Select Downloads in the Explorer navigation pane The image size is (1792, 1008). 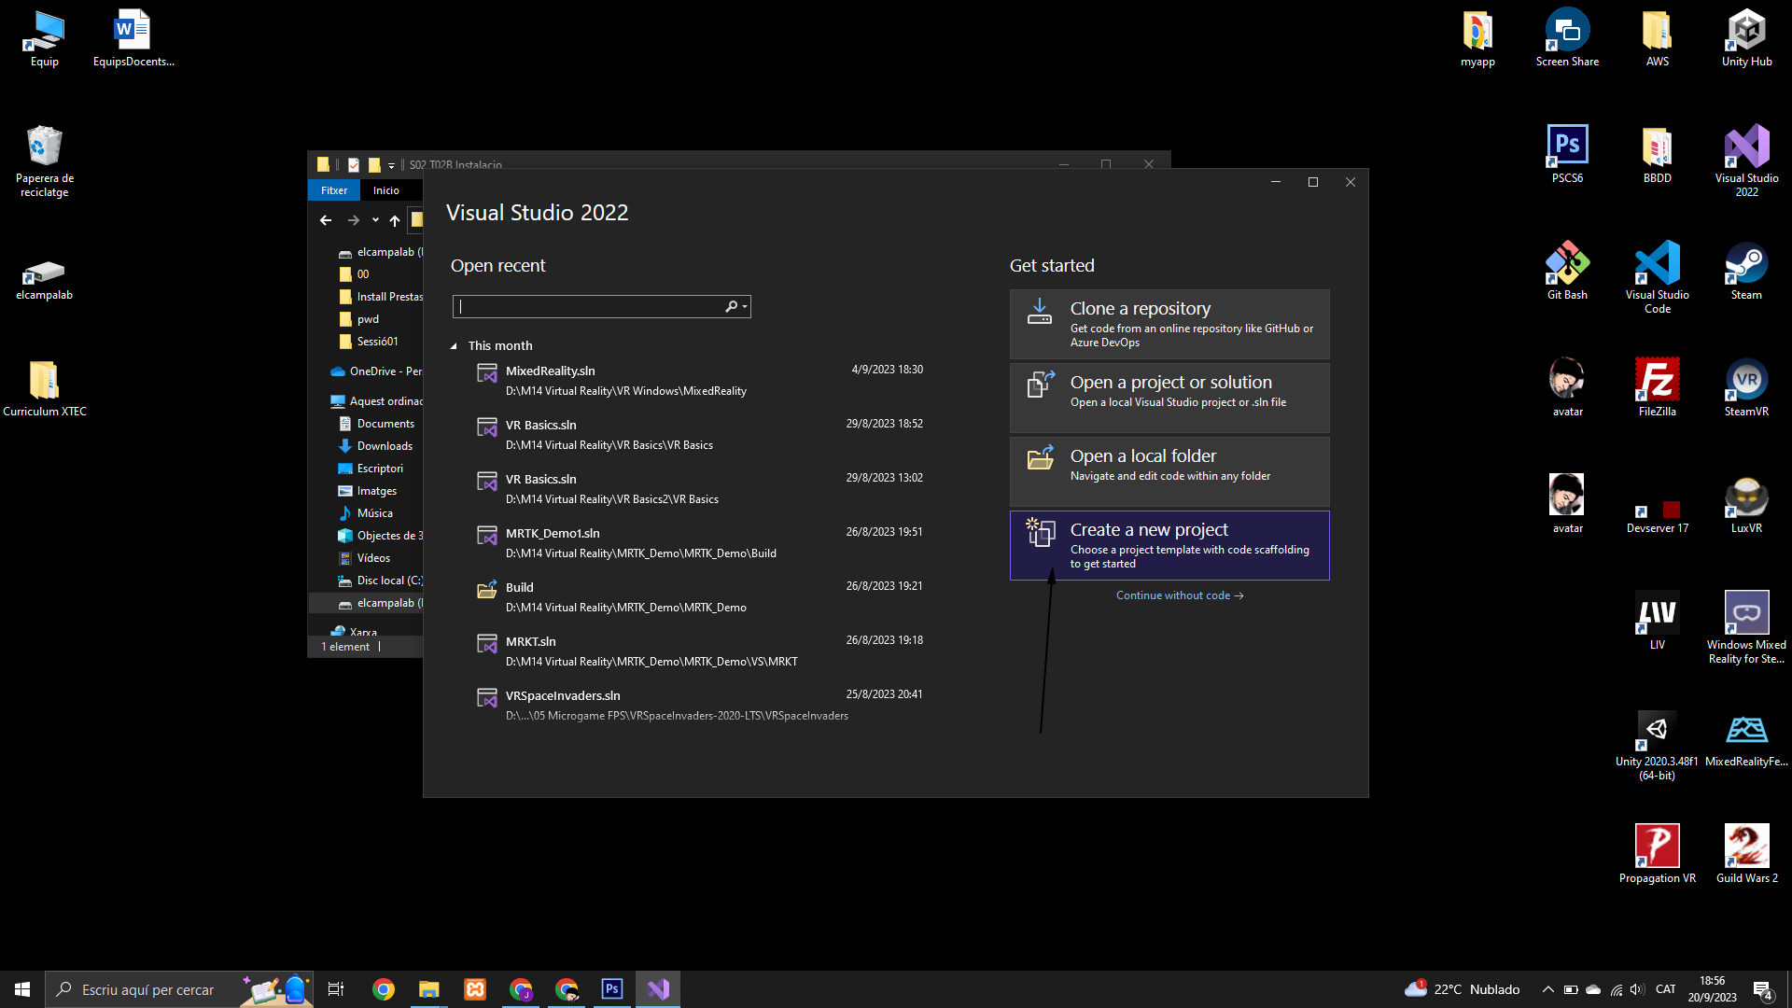click(385, 446)
